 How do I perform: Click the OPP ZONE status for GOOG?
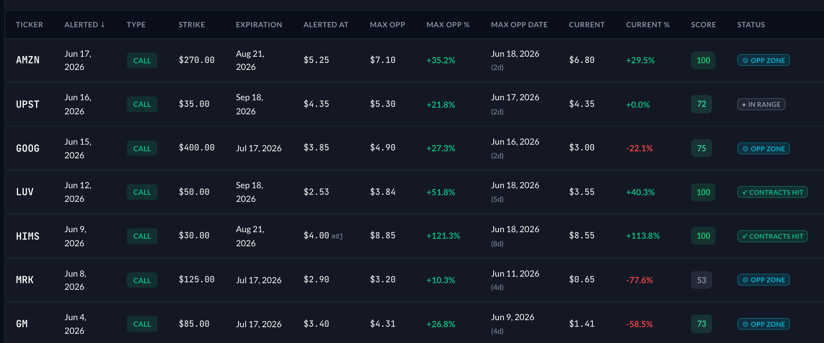coord(764,149)
